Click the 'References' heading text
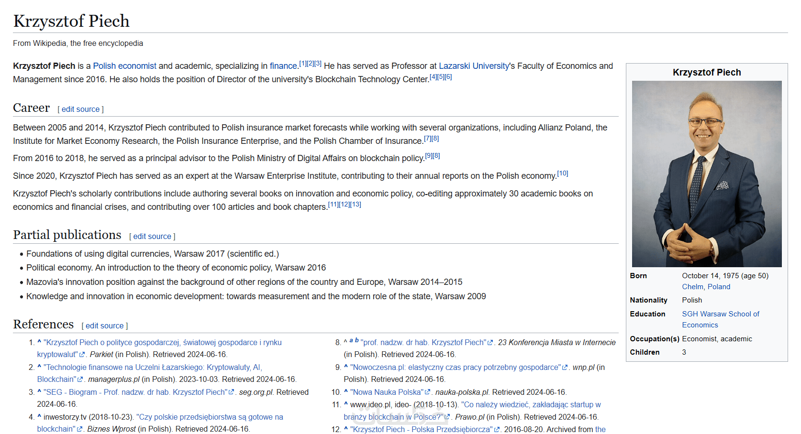Image resolution: width=801 pixels, height=434 pixels. pyautogui.click(x=43, y=324)
